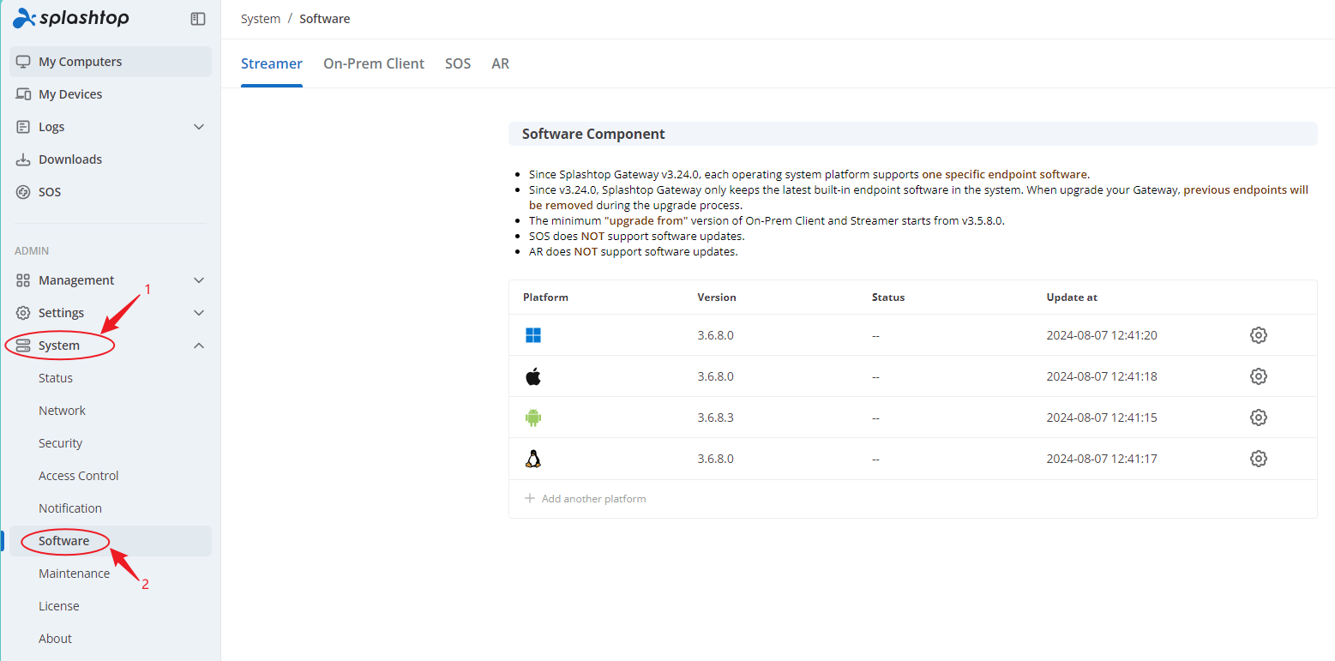The image size is (1335, 661).
Task: Click the Software Component heading
Action: point(593,134)
